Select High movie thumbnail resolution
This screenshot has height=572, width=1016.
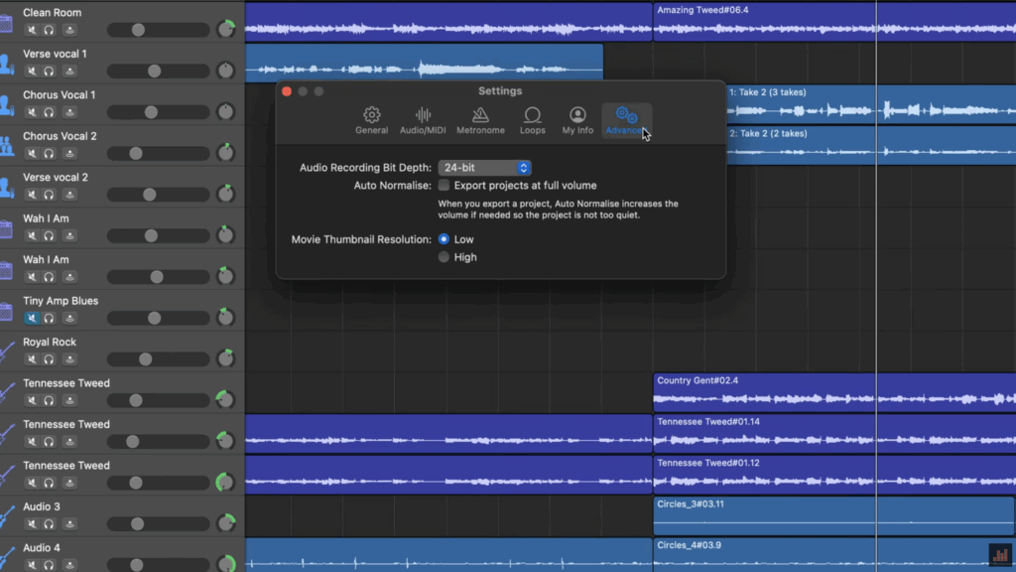pos(444,257)
